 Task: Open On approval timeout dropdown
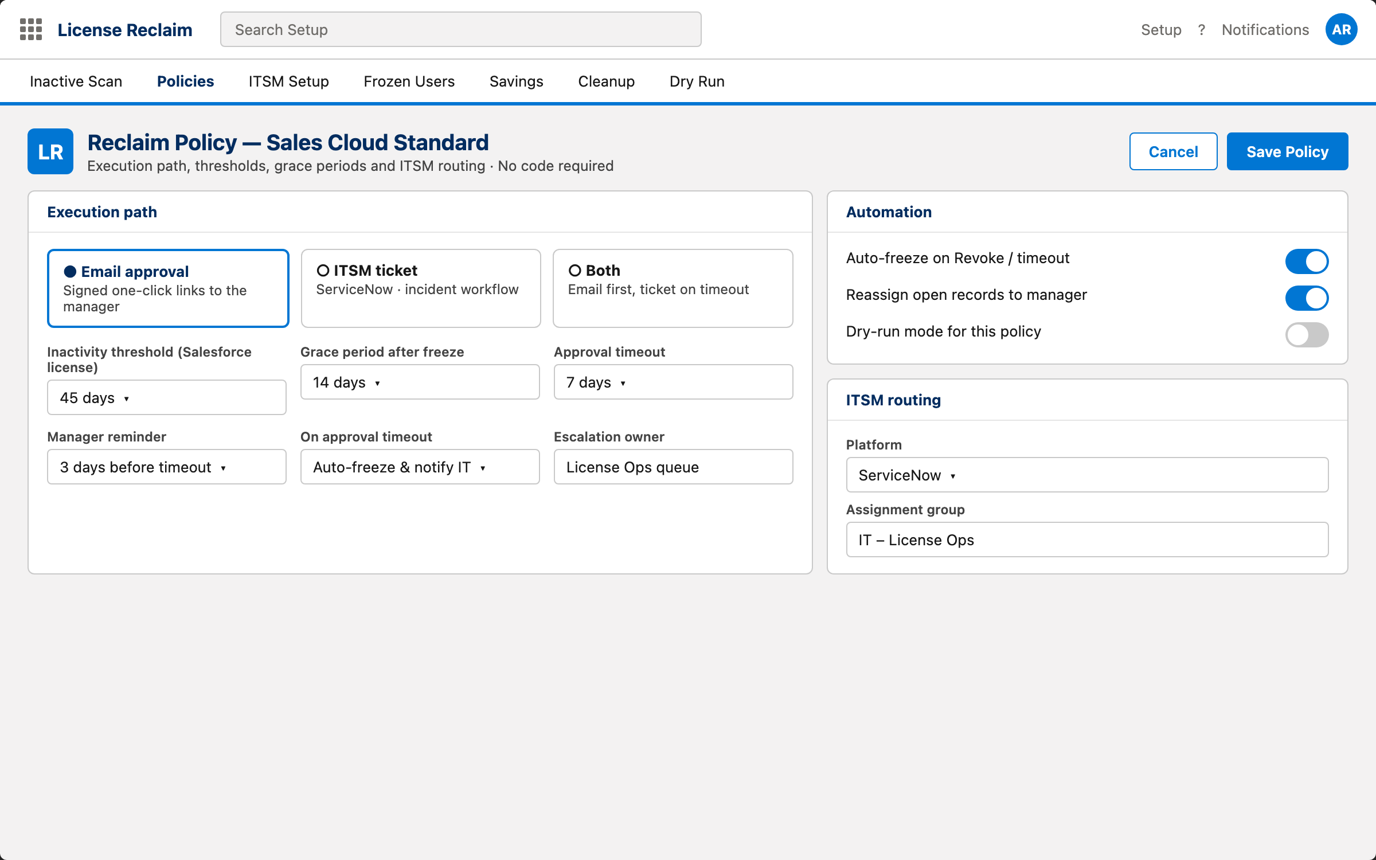pos(420,467)
